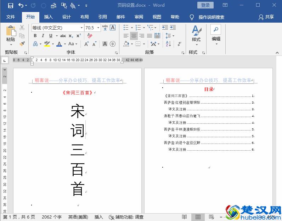Toggle subscript formatting
Viewport: 282px width, 221px height.
[x=71, y=36]
